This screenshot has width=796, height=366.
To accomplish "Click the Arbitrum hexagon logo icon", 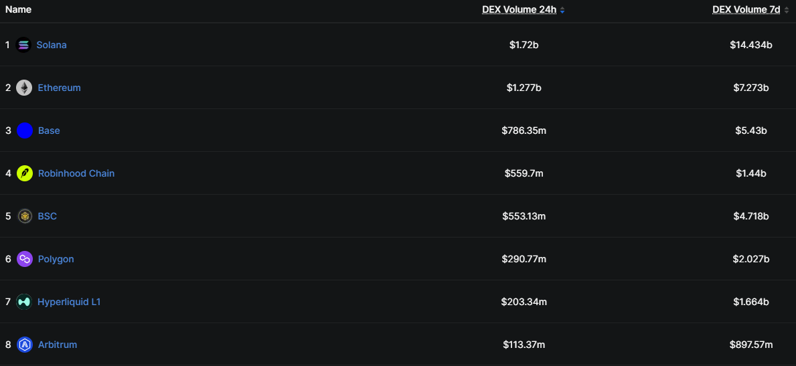I will pos(24,345).
